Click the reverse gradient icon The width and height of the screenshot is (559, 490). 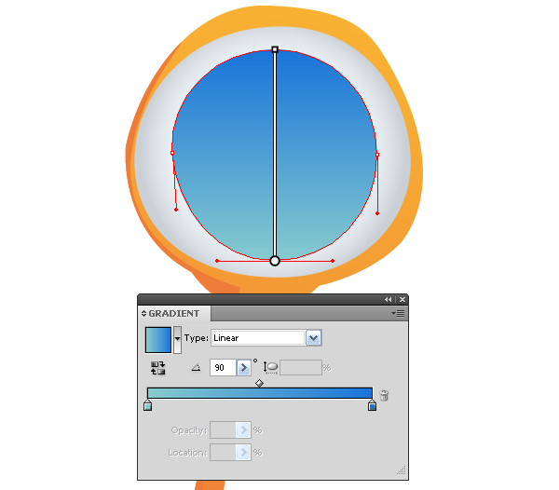click(x=157, y=368)
